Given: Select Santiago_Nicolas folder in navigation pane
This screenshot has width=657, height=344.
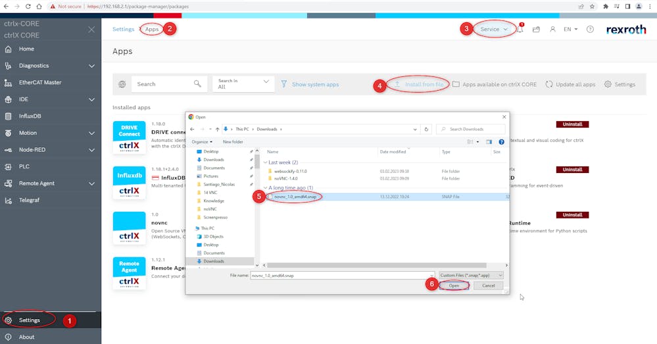Looking at the screenshot, I should pyautogui.click(x=219, y=184).
